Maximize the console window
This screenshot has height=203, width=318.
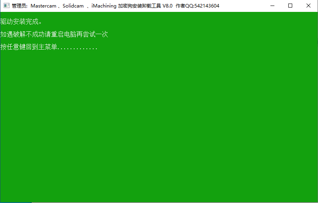pos(290,6)
